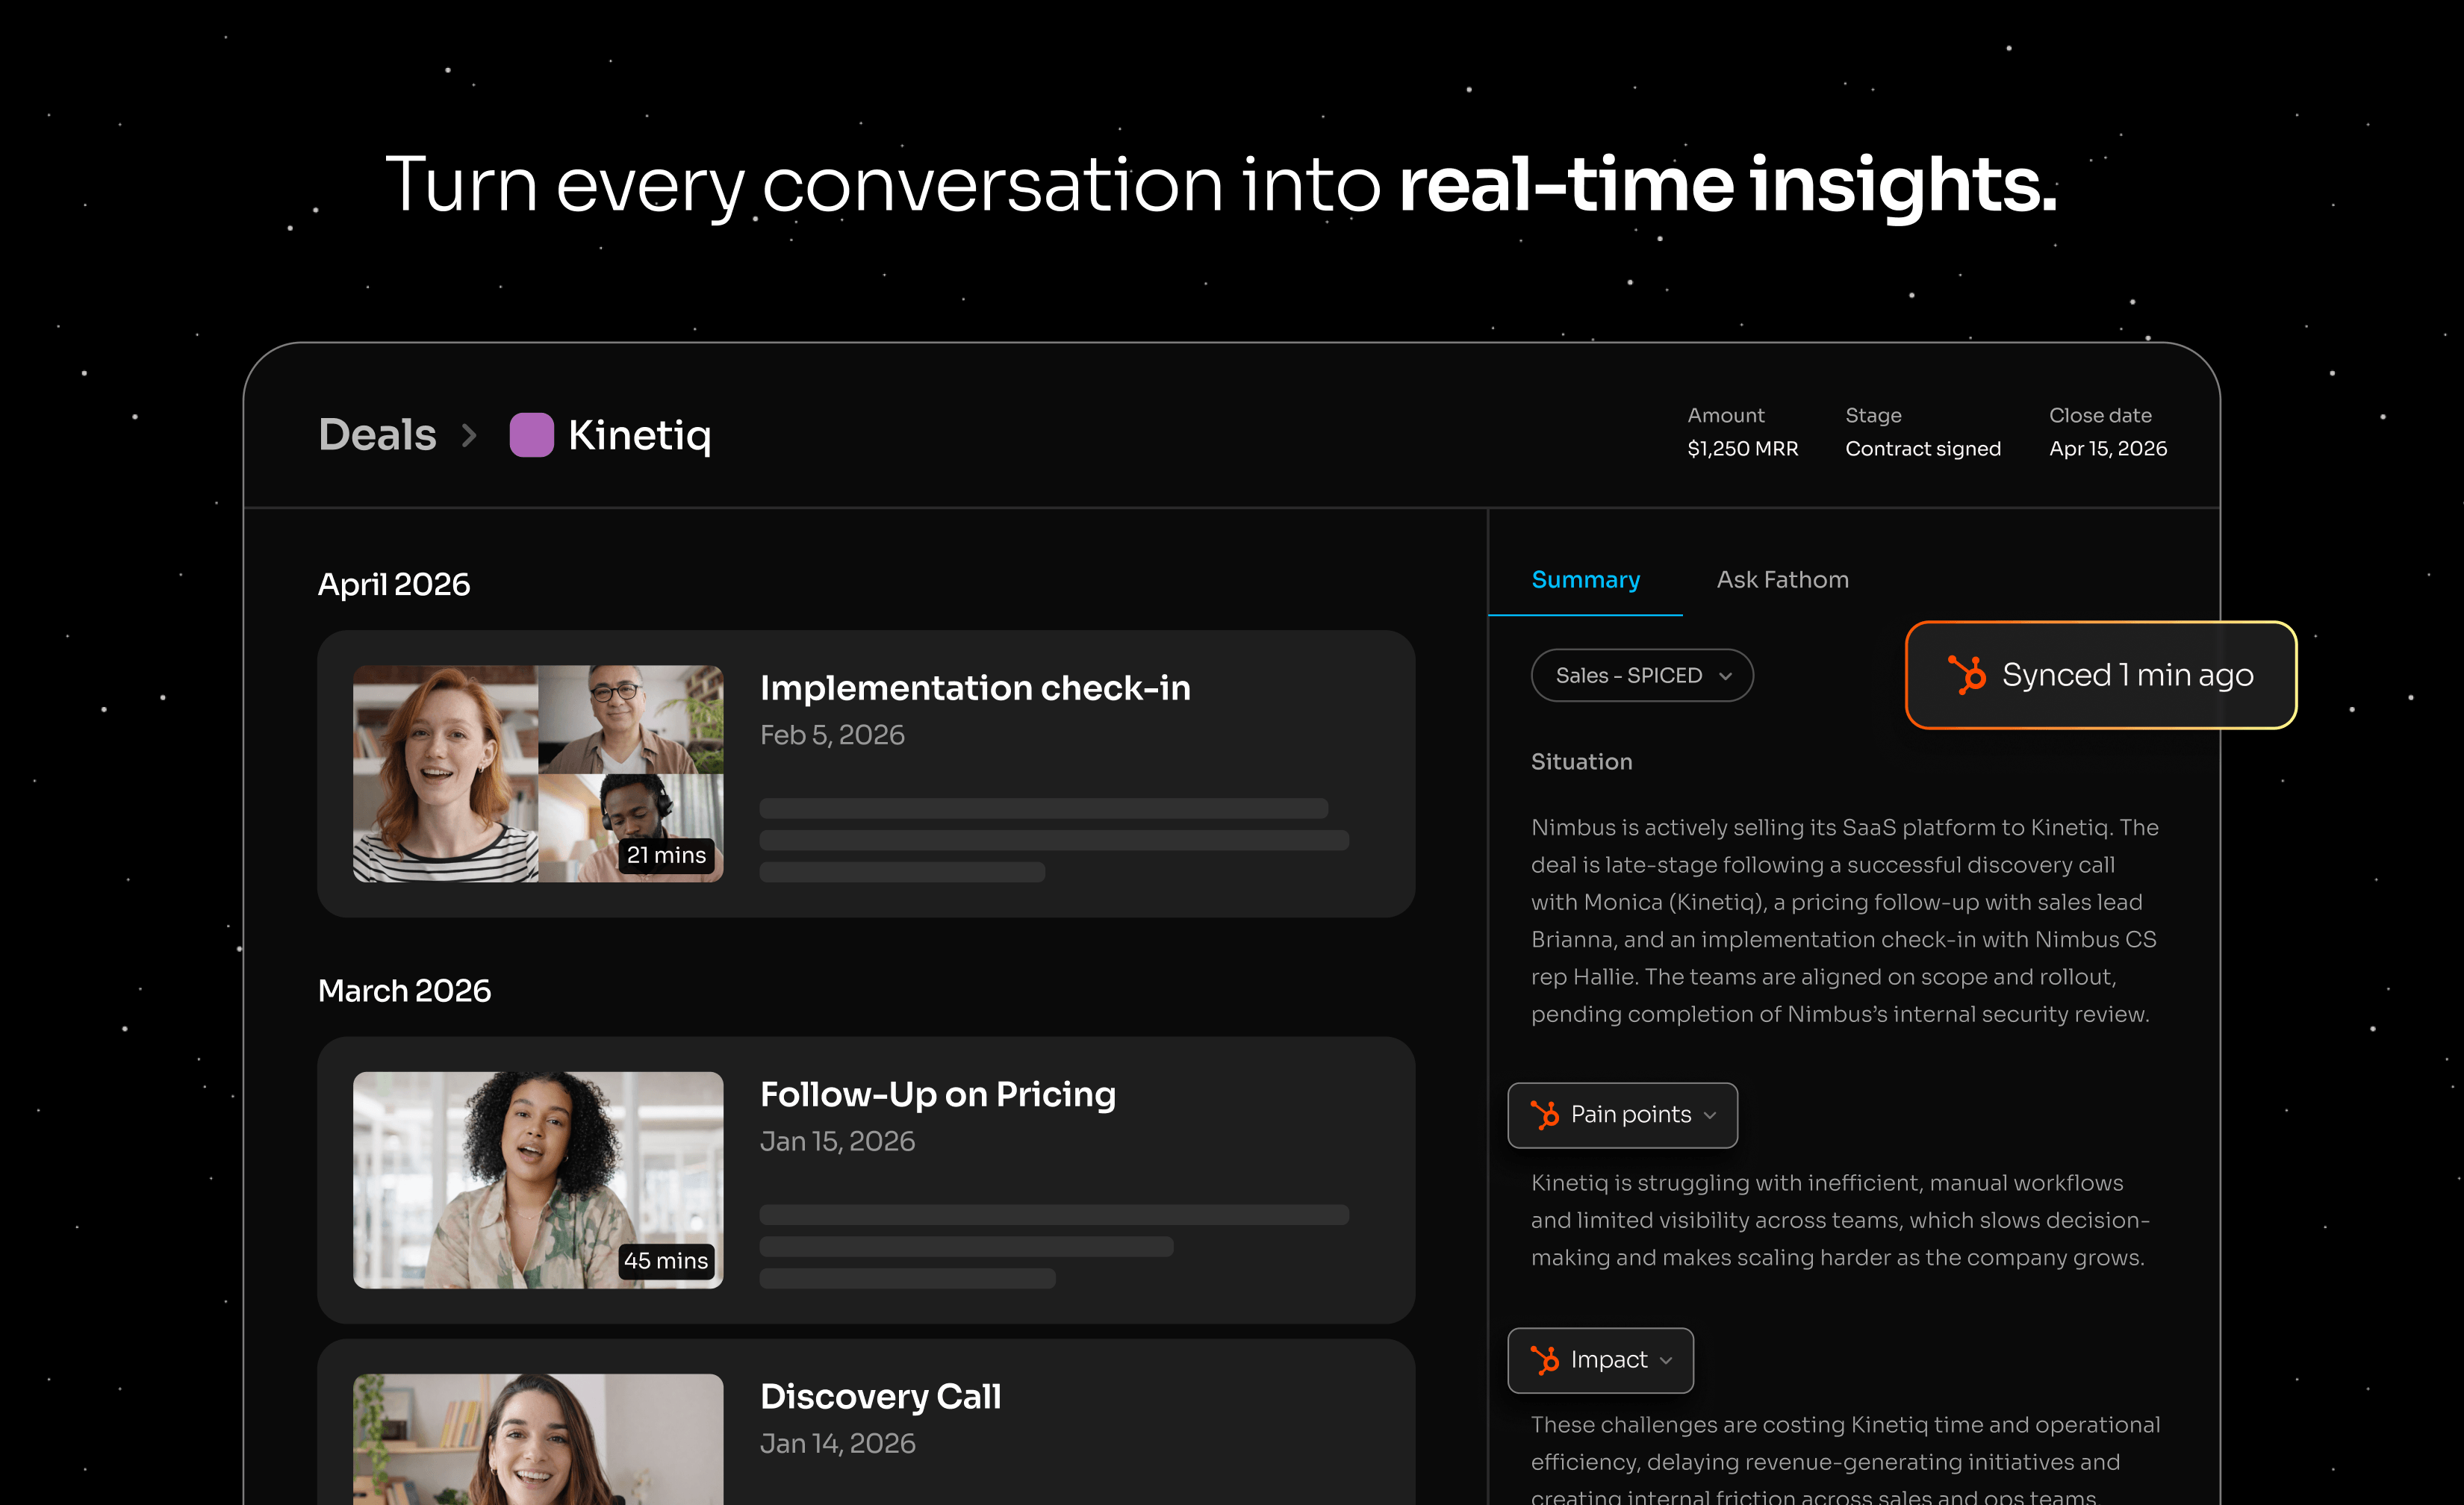
Task: Click HubSpot icon beside Impact
Action: point(1544,1359)
